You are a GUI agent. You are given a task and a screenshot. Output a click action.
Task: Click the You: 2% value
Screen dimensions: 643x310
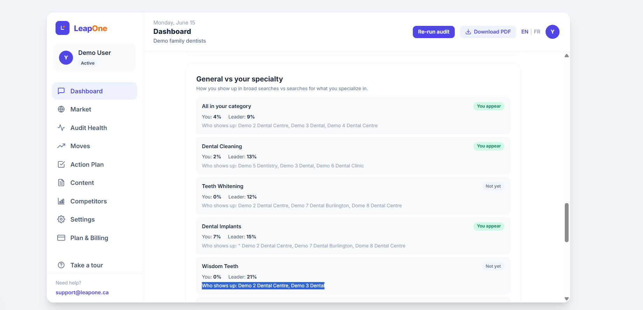[211, 157]
